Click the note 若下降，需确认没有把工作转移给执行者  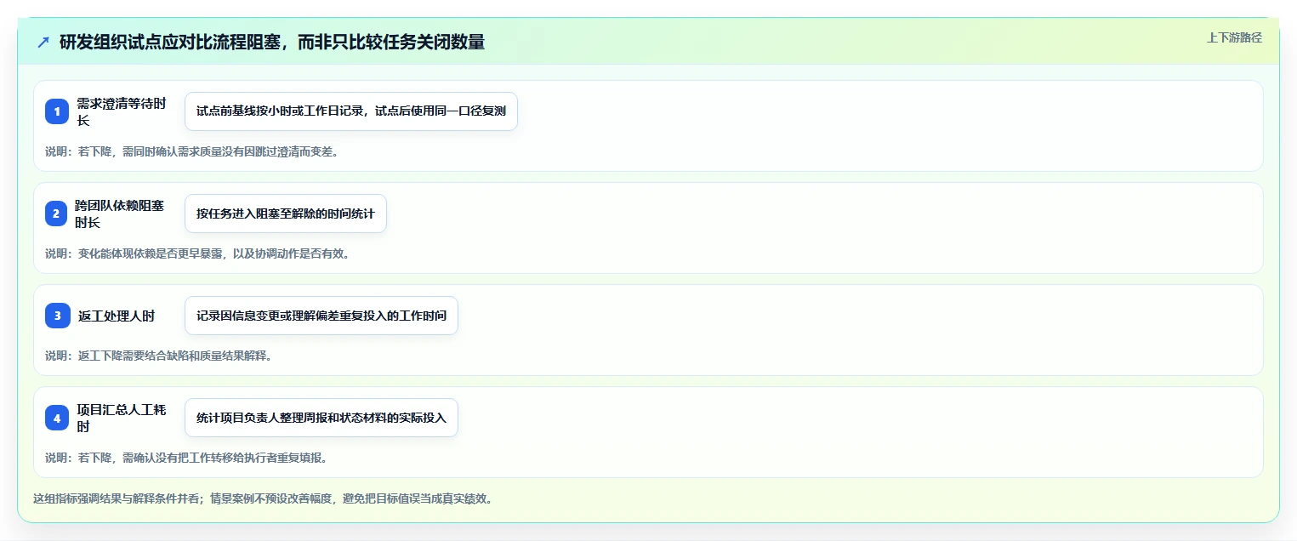coord(186,458)
